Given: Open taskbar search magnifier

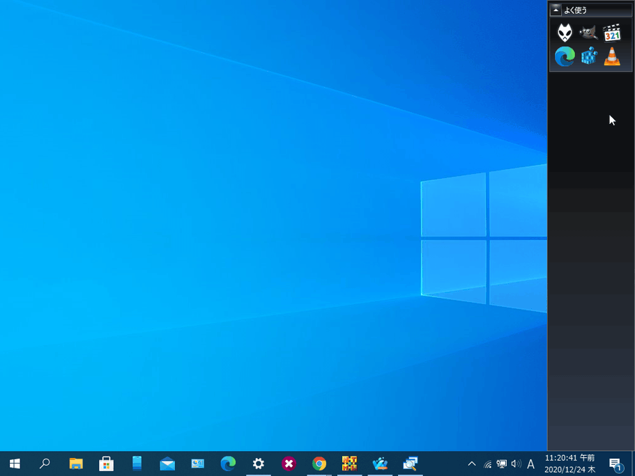Looking at the screenshot, I should coord(45,463).
